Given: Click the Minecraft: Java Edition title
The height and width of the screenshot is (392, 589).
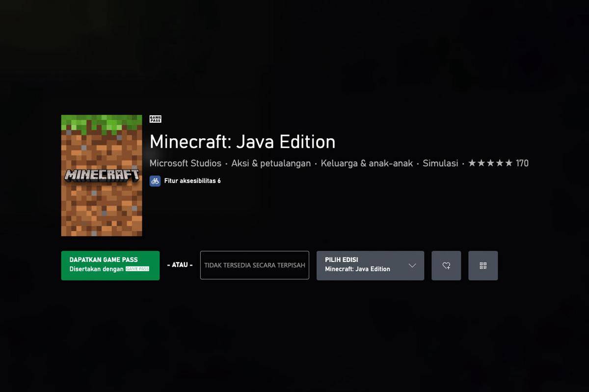Looking at the screenshot, I should coord(242,142).
